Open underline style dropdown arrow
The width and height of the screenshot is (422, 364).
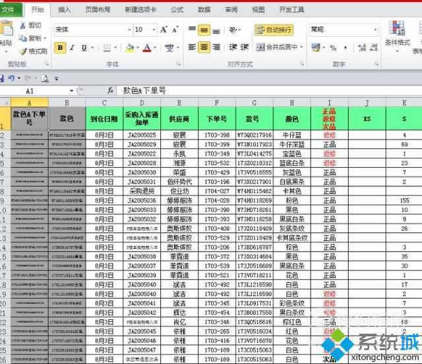point(92,48)
